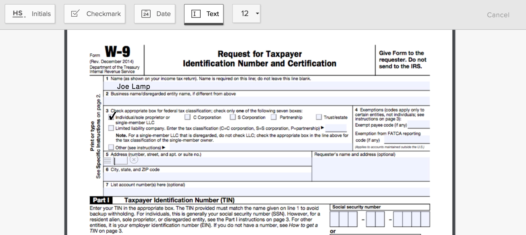Click the Joe Lamp name text

click(134, 86)
